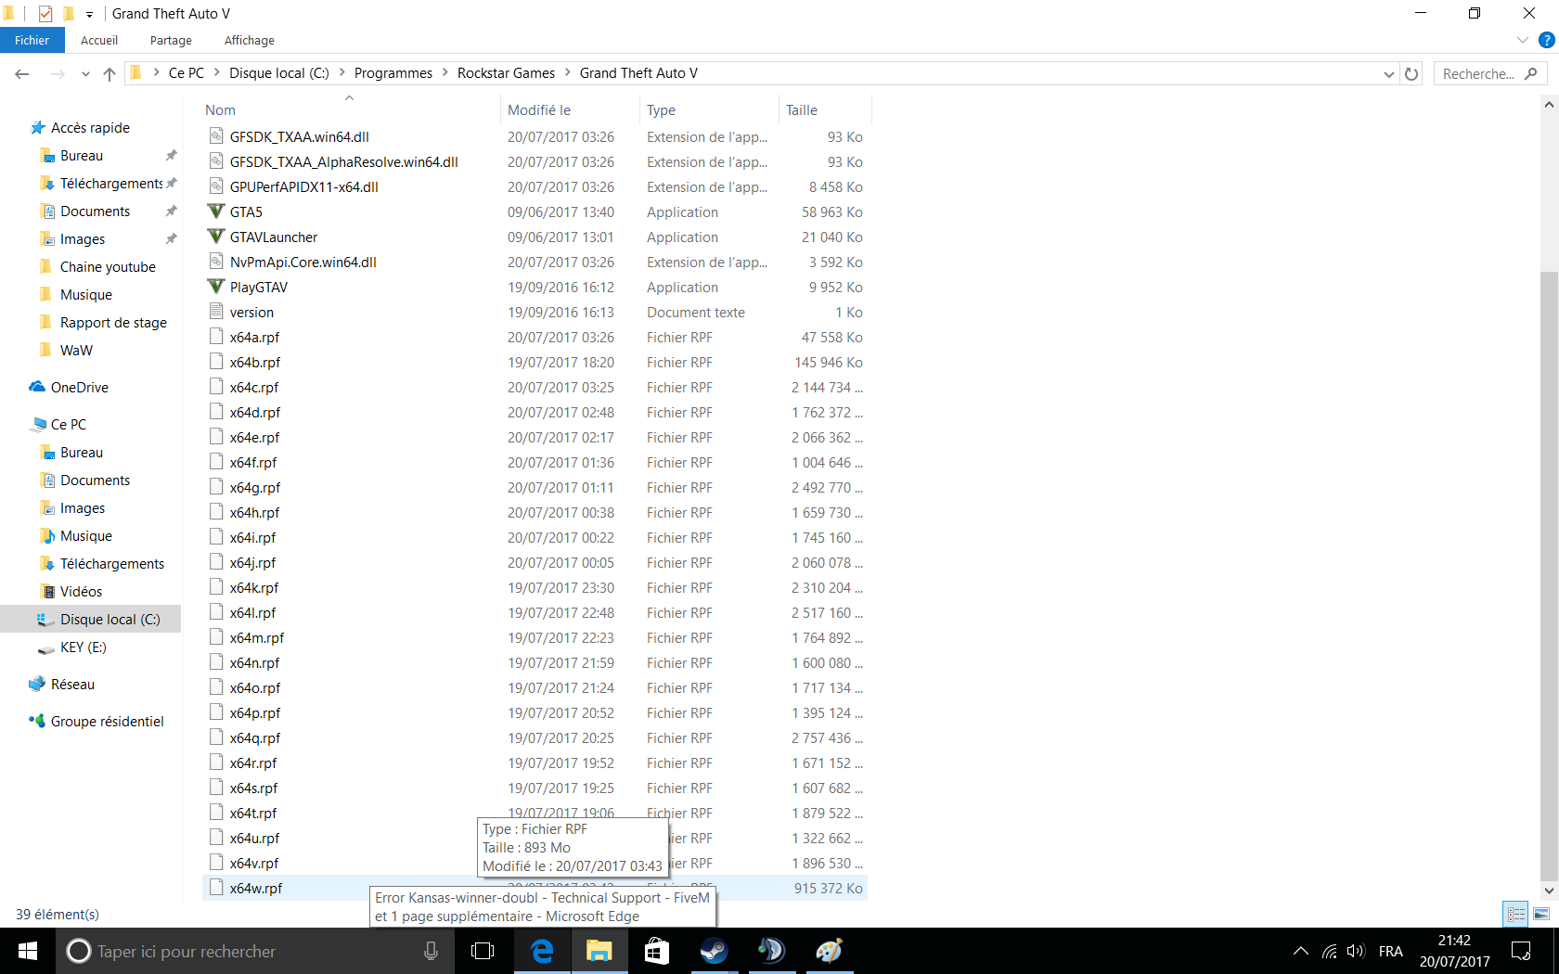The height and width of the screenshot is (974, 1559).
Task: Open the taskbar clock and date
Action: pyautogui.click(x=1454, y=951)
